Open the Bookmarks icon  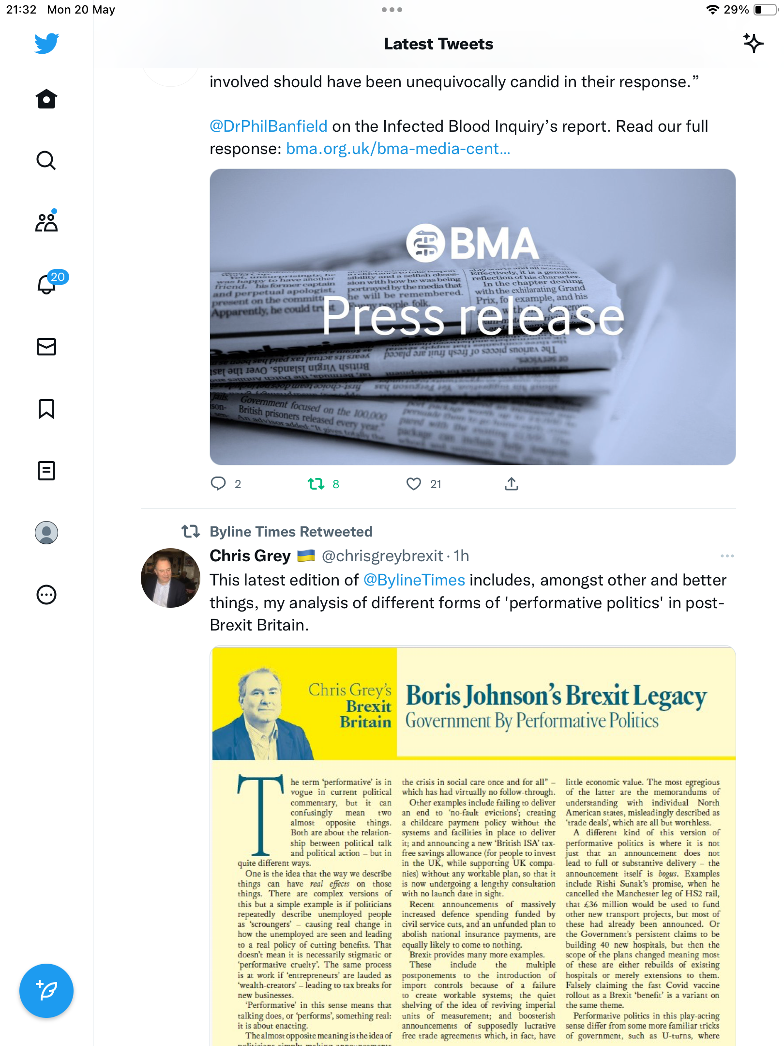[x=46, y=409]
